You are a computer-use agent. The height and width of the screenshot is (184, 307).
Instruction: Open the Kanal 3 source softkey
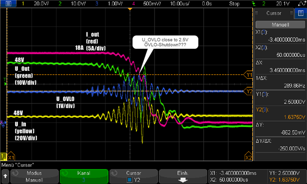tap(84, 176)
